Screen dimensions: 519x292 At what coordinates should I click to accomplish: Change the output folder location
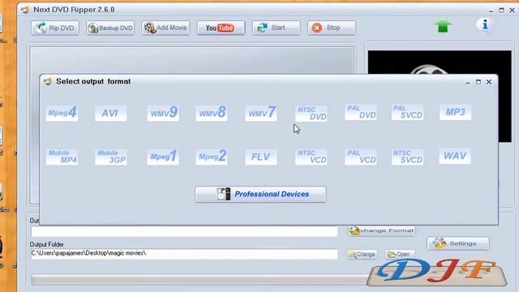click(362, 254)
